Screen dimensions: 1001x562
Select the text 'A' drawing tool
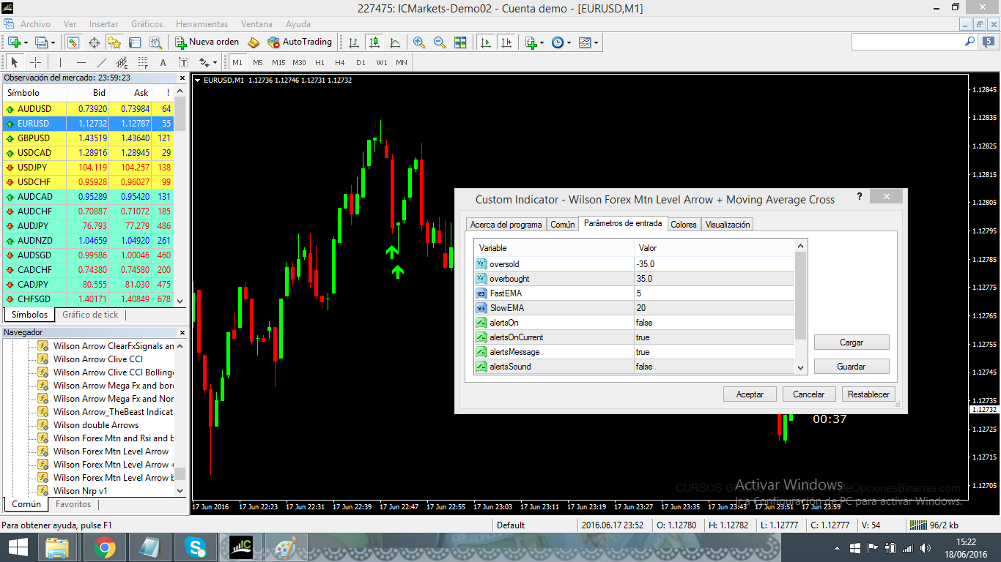pos(163,62)
